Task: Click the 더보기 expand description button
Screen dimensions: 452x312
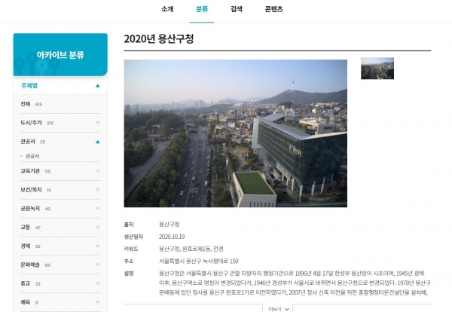Action: tap(279, 309)
